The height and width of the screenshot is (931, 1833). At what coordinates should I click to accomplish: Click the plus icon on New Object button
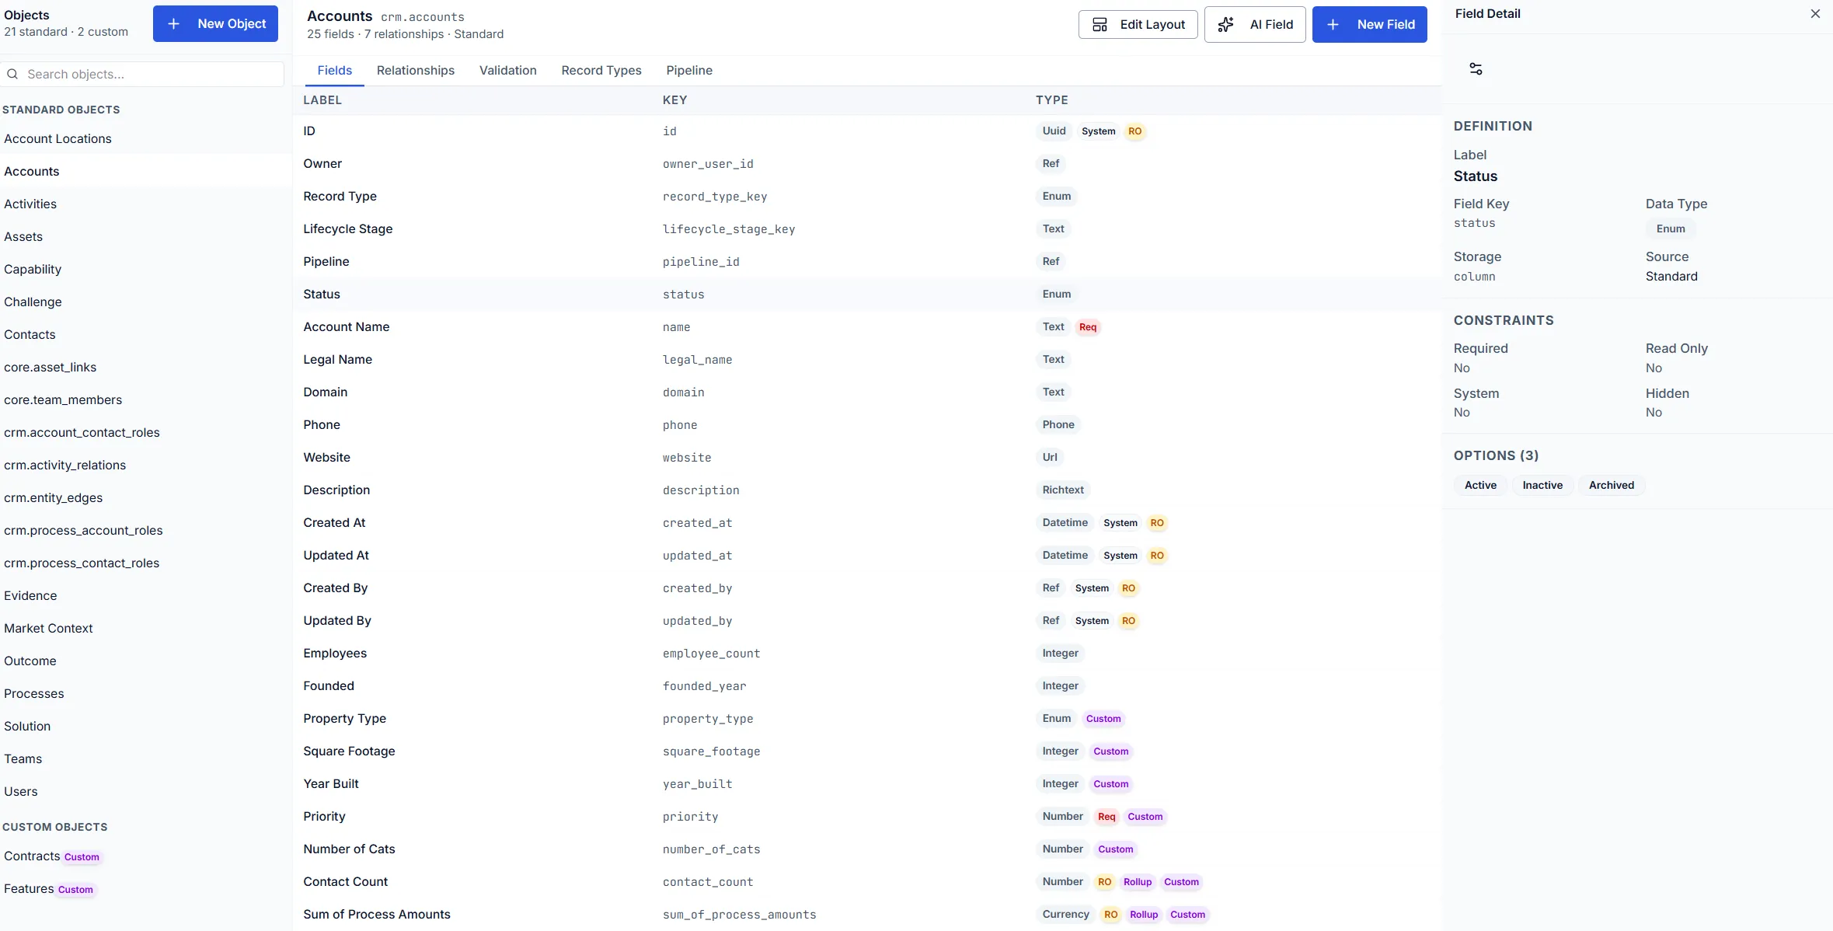172,23
